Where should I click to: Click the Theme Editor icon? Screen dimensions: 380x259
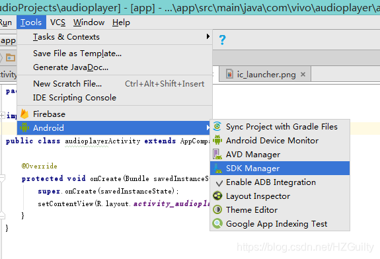(x=217, y=209)
